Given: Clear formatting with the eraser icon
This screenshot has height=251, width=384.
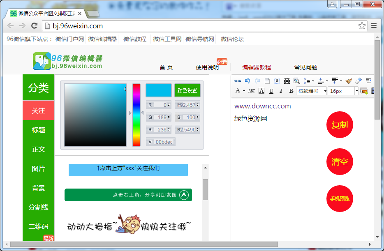Looking at the screenshot, I should (x=359, y=81).
